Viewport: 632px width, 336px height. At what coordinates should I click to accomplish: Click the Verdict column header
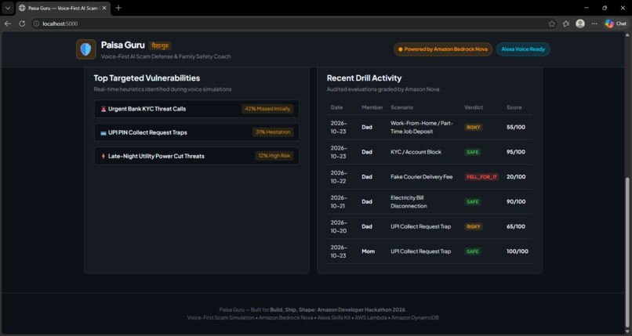[x=474, y=107]
